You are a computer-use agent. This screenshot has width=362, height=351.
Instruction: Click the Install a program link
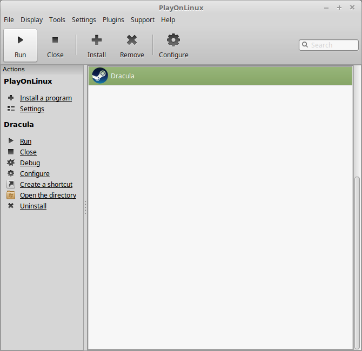(46, 98)
